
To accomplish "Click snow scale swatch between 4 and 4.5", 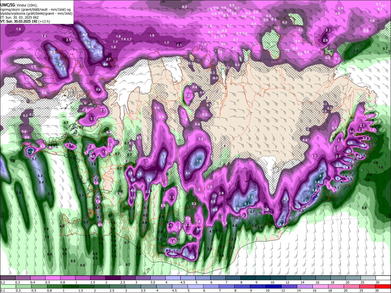I will pyautogui.click(x=173, y=278).
